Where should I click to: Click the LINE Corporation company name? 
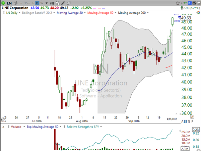(15, 8)
